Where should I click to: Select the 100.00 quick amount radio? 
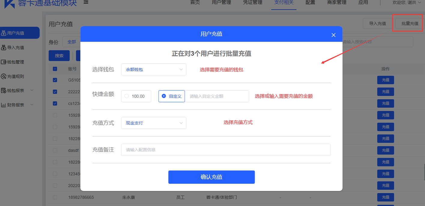126,96
